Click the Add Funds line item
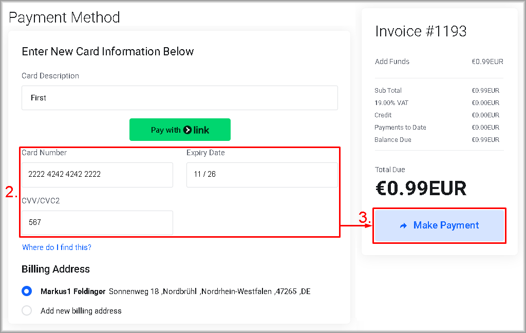This screenshot has height=333, width=526. 392,61
